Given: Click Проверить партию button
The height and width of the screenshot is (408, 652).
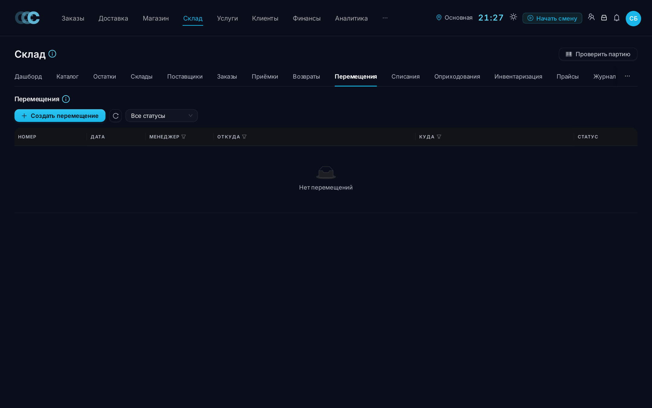Looking at the screenshot, I should (598, 54).
